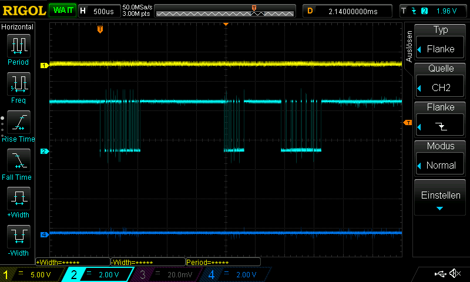The image size is (470, 282).
Task: Click the yellow channel 1 trace
Action: 226,64
